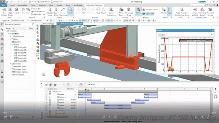Click the Repeat animation button

pyautogui.click(x=103, y=11)
